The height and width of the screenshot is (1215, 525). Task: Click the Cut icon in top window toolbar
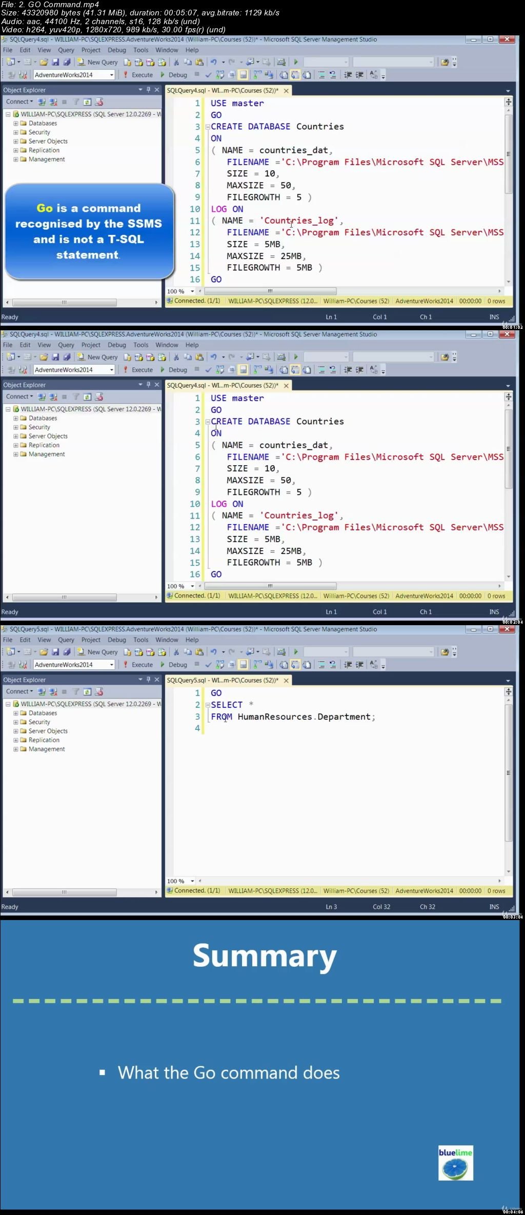[176, 62]
